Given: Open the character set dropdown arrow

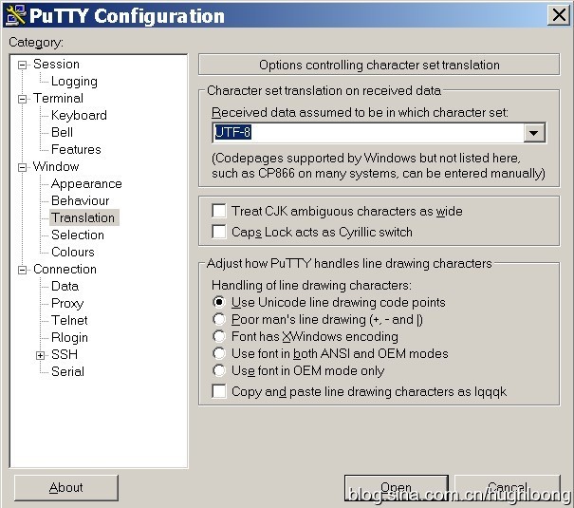Looking at the screenshot, I should click(x=534, y=133).
